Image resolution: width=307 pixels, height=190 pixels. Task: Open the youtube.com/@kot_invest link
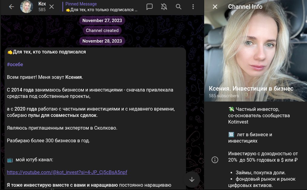point(67,172)
